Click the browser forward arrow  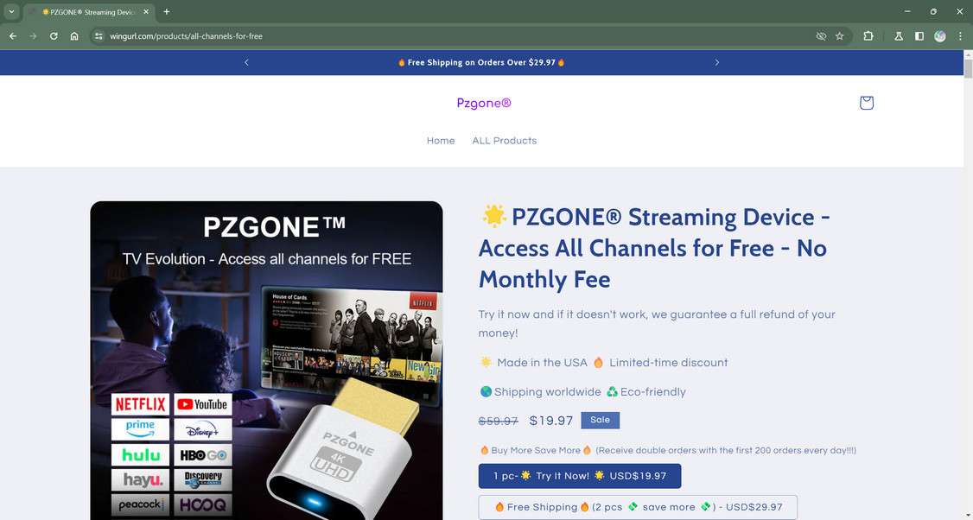pyautogui.click(x=34, y=36)
